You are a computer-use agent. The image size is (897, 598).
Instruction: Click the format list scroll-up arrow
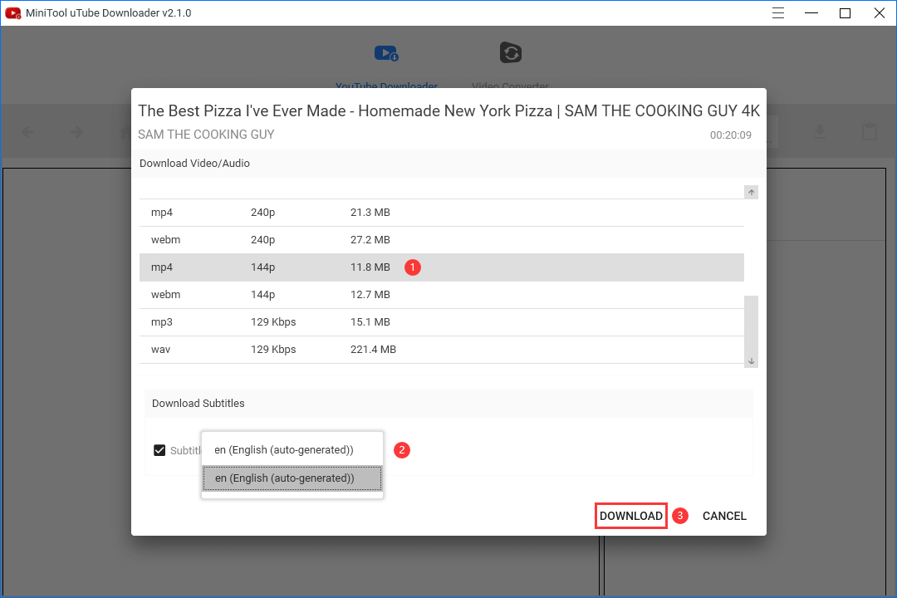(751, 193)
